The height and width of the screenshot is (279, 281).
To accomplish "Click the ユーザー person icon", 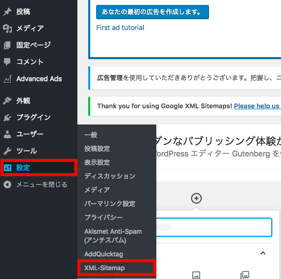I will [7, 134].
